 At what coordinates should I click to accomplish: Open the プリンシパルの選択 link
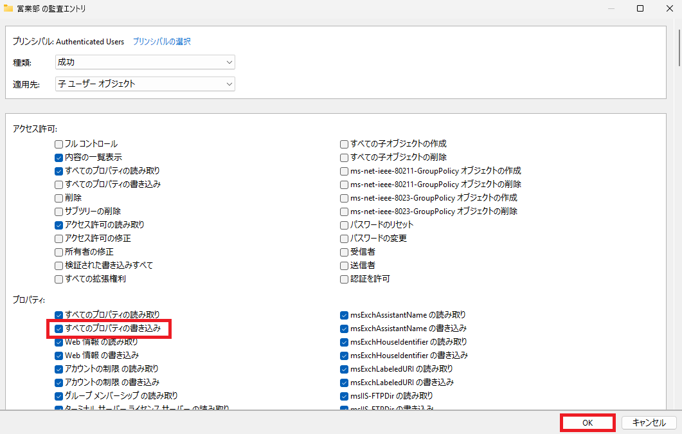point(162,42)
